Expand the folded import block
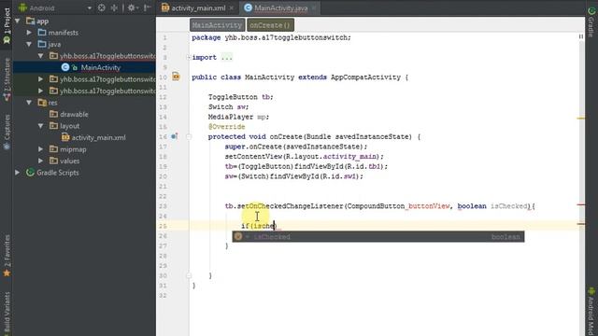598x336 pixels. (x=189, y=58)
